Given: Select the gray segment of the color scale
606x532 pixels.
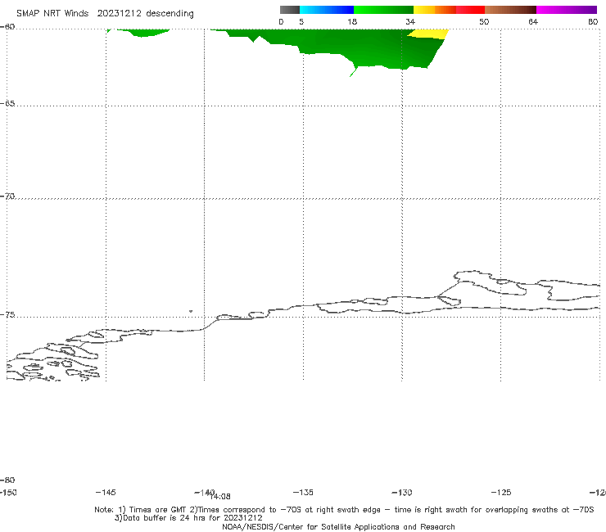Looking at the screenshot, I should [x=290, y=10].
